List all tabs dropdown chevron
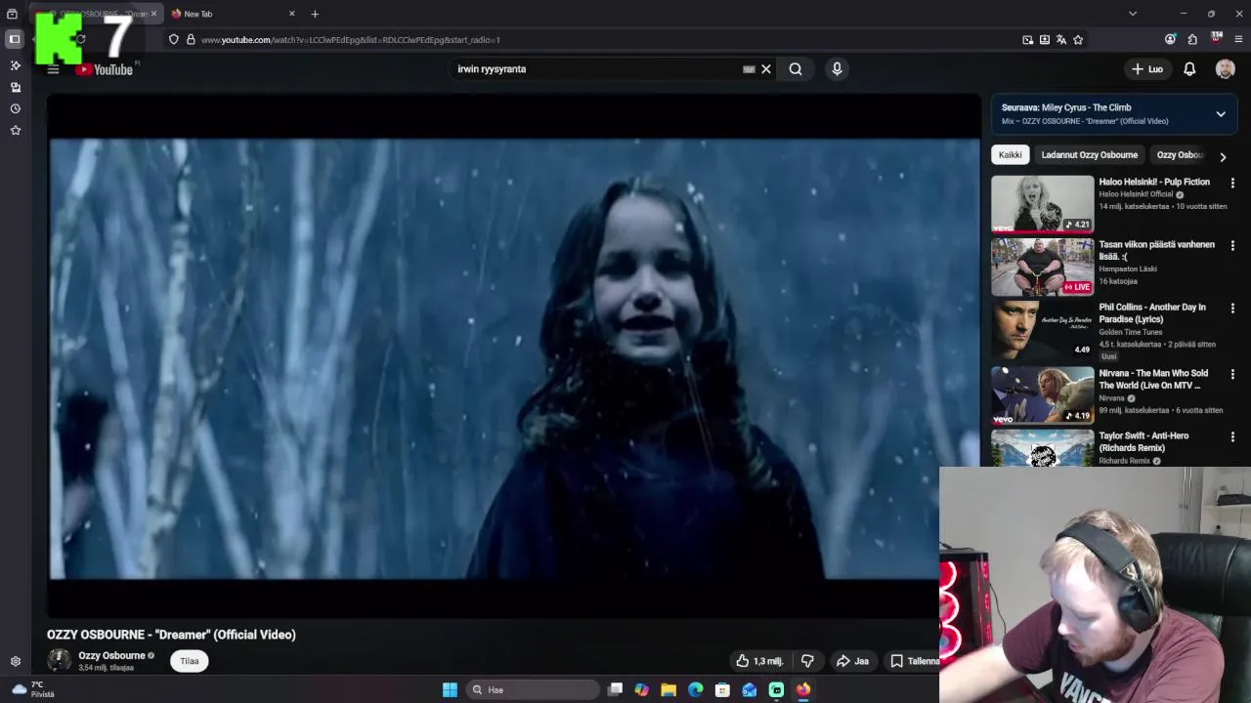This screenshot has height=703, width=1251. pos(1133,14)
